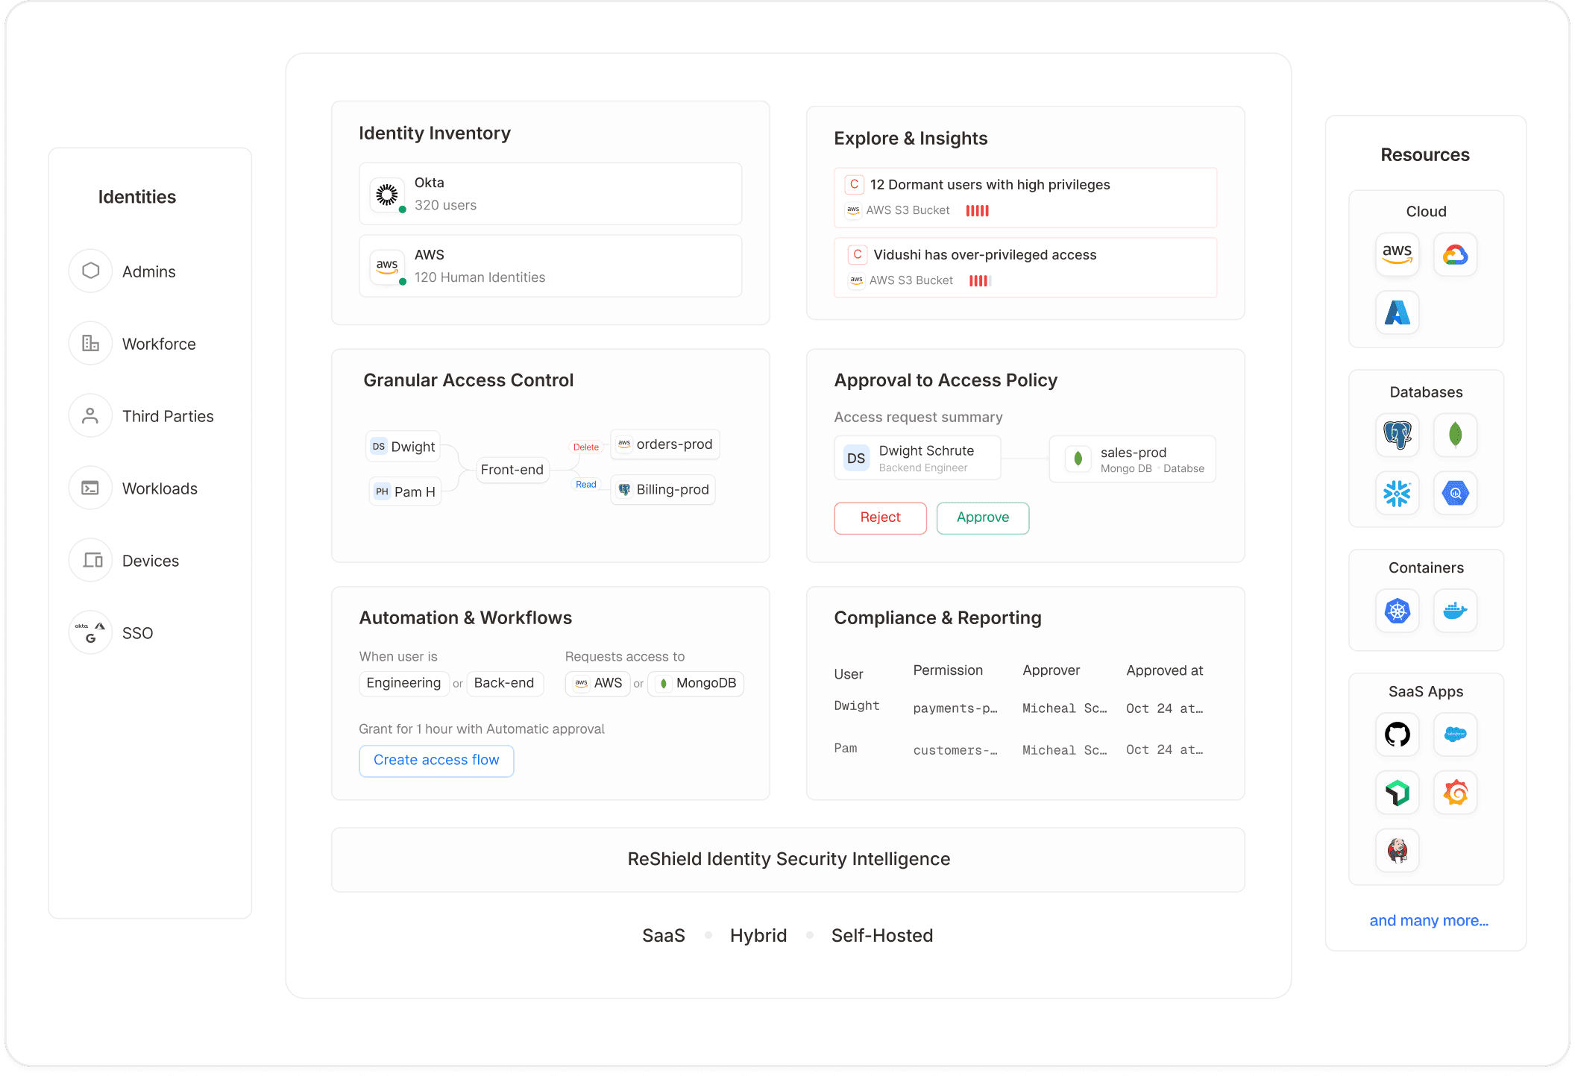Click the GitHub SaaS app icon
Screen dimensions: 1575x1076
pos(1397,734)
